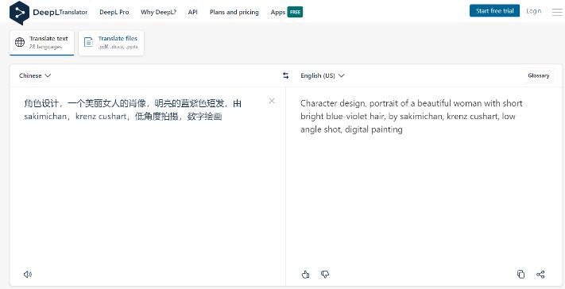
Task: Select the Translate files tab
Action: (111, 42)
